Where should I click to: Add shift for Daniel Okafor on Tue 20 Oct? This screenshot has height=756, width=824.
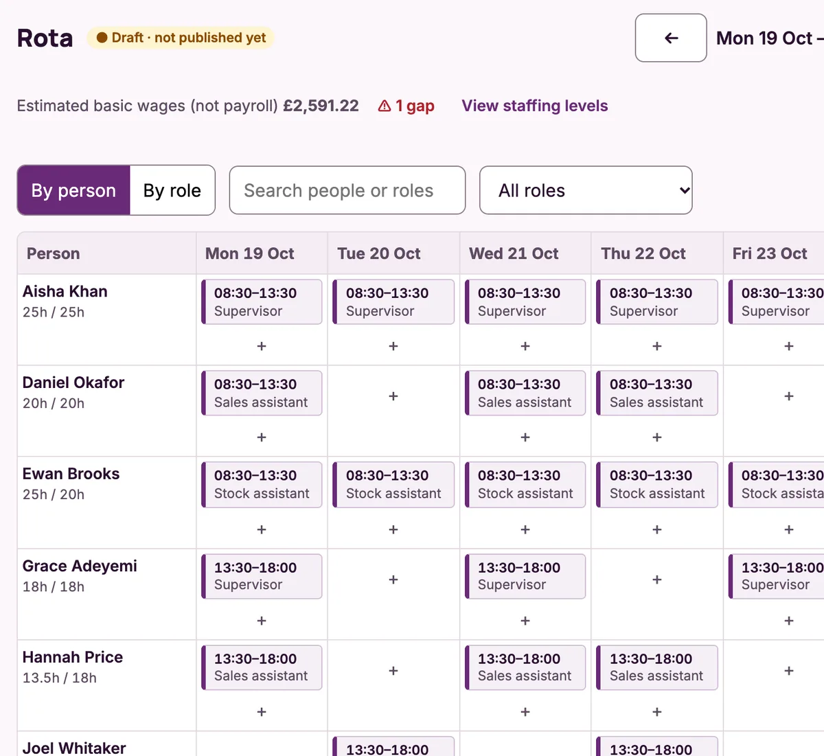click(393, 396)
